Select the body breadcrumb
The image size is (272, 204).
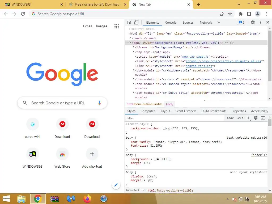tap(169, 104)
